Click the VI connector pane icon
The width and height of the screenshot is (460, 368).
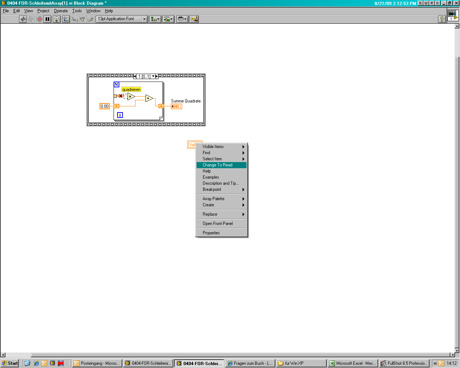[453, 15]
